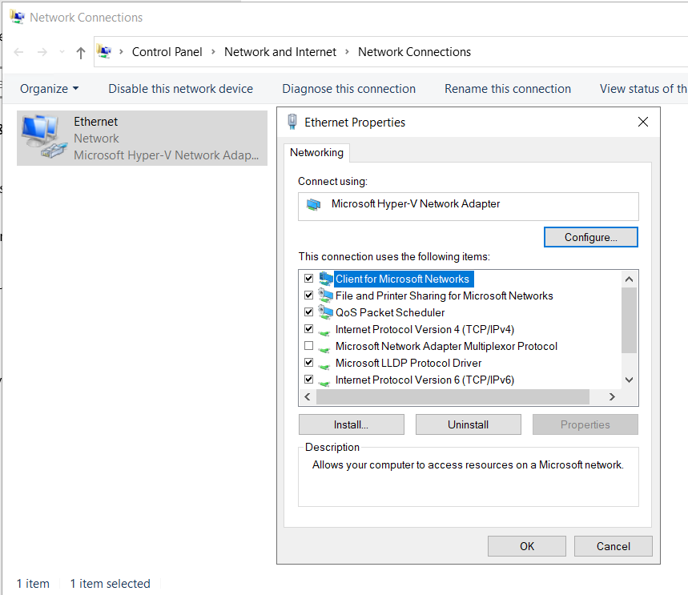Uncheck File and Printer Sharing checkbox

(x=309, y=295)
